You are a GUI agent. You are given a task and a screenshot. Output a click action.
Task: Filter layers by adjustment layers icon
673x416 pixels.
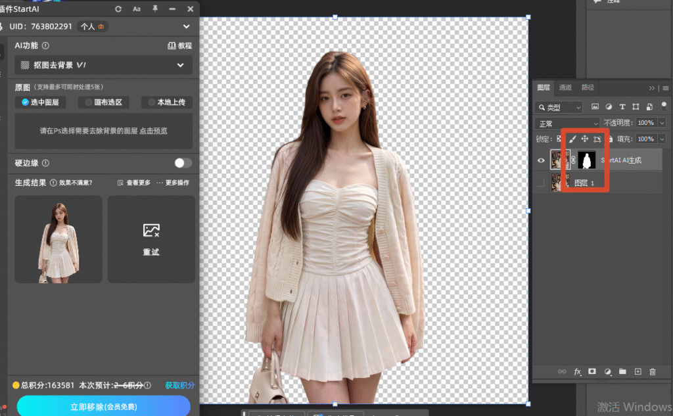coord(609,107)
